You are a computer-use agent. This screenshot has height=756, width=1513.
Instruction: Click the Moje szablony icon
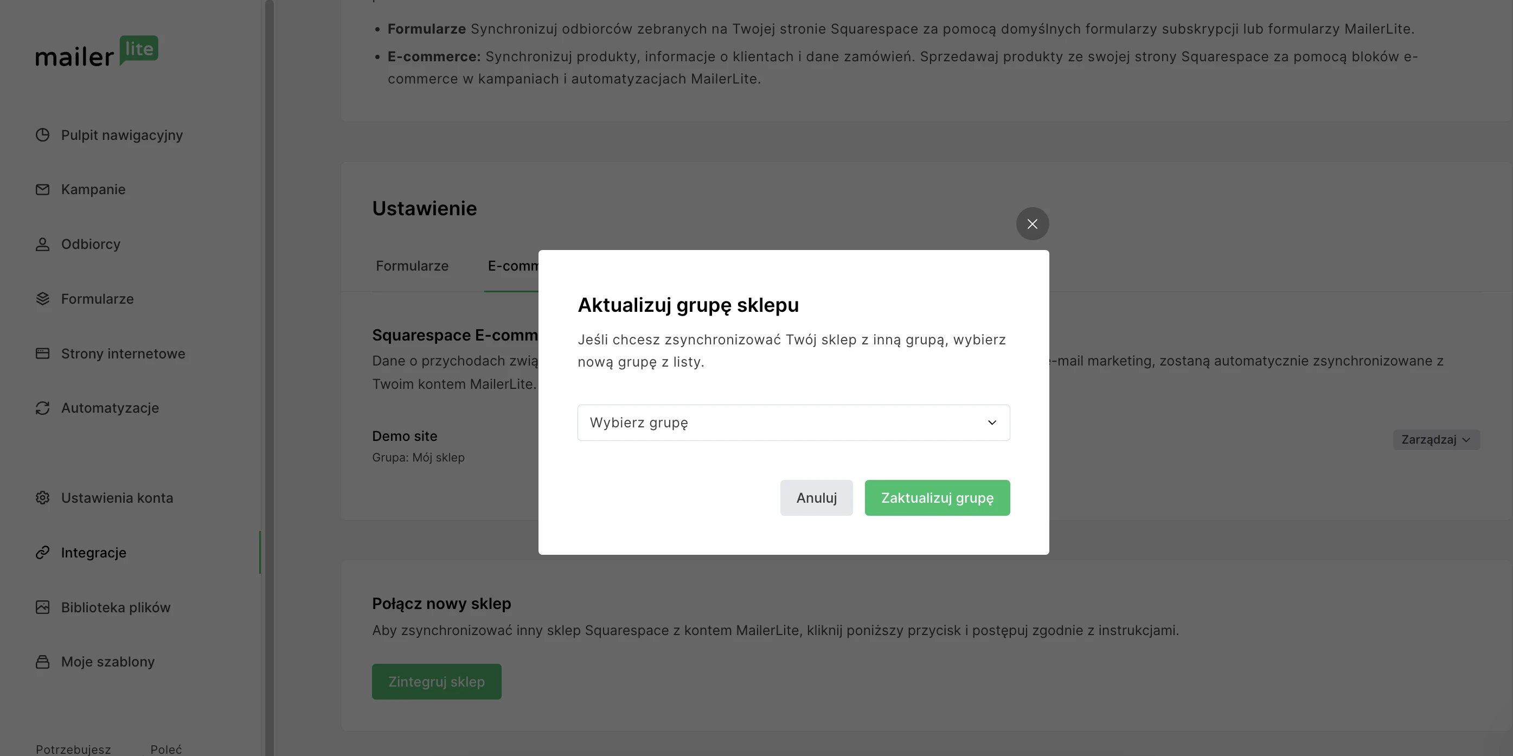42,662
